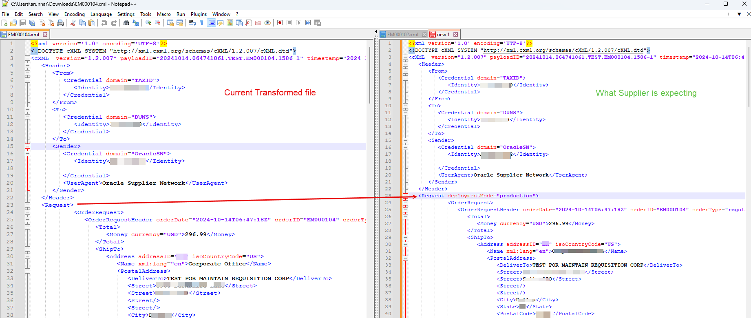This screenshot has height=318, width=751.
Task: Redo the edit via toolbar arrow
Action: click(x=114, y=23)
